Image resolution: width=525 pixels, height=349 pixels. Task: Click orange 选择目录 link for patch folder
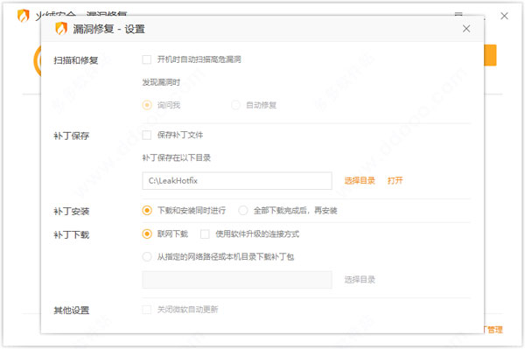pos(360,181)
